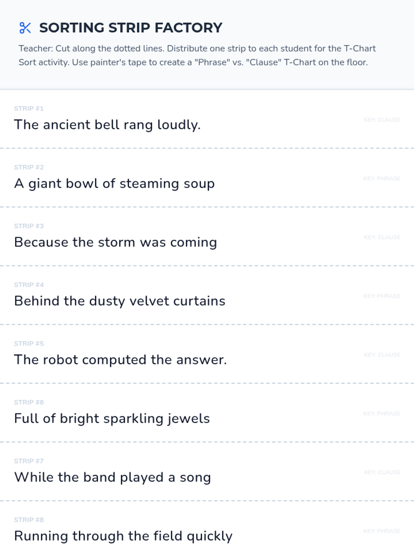Select "Behind the dusty velvet curtains" strip
The width and height of the screenshot is (414, 553).
click(x=120, y=301)
